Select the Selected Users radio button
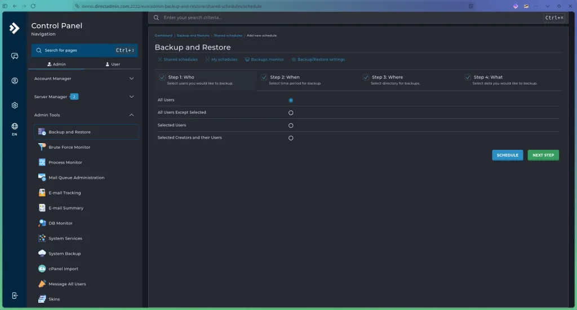 coord(291,126)
